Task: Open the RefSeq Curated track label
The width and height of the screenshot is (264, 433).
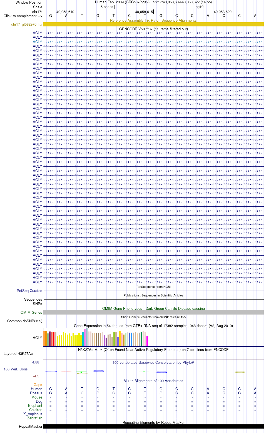Action: (29, 291)
